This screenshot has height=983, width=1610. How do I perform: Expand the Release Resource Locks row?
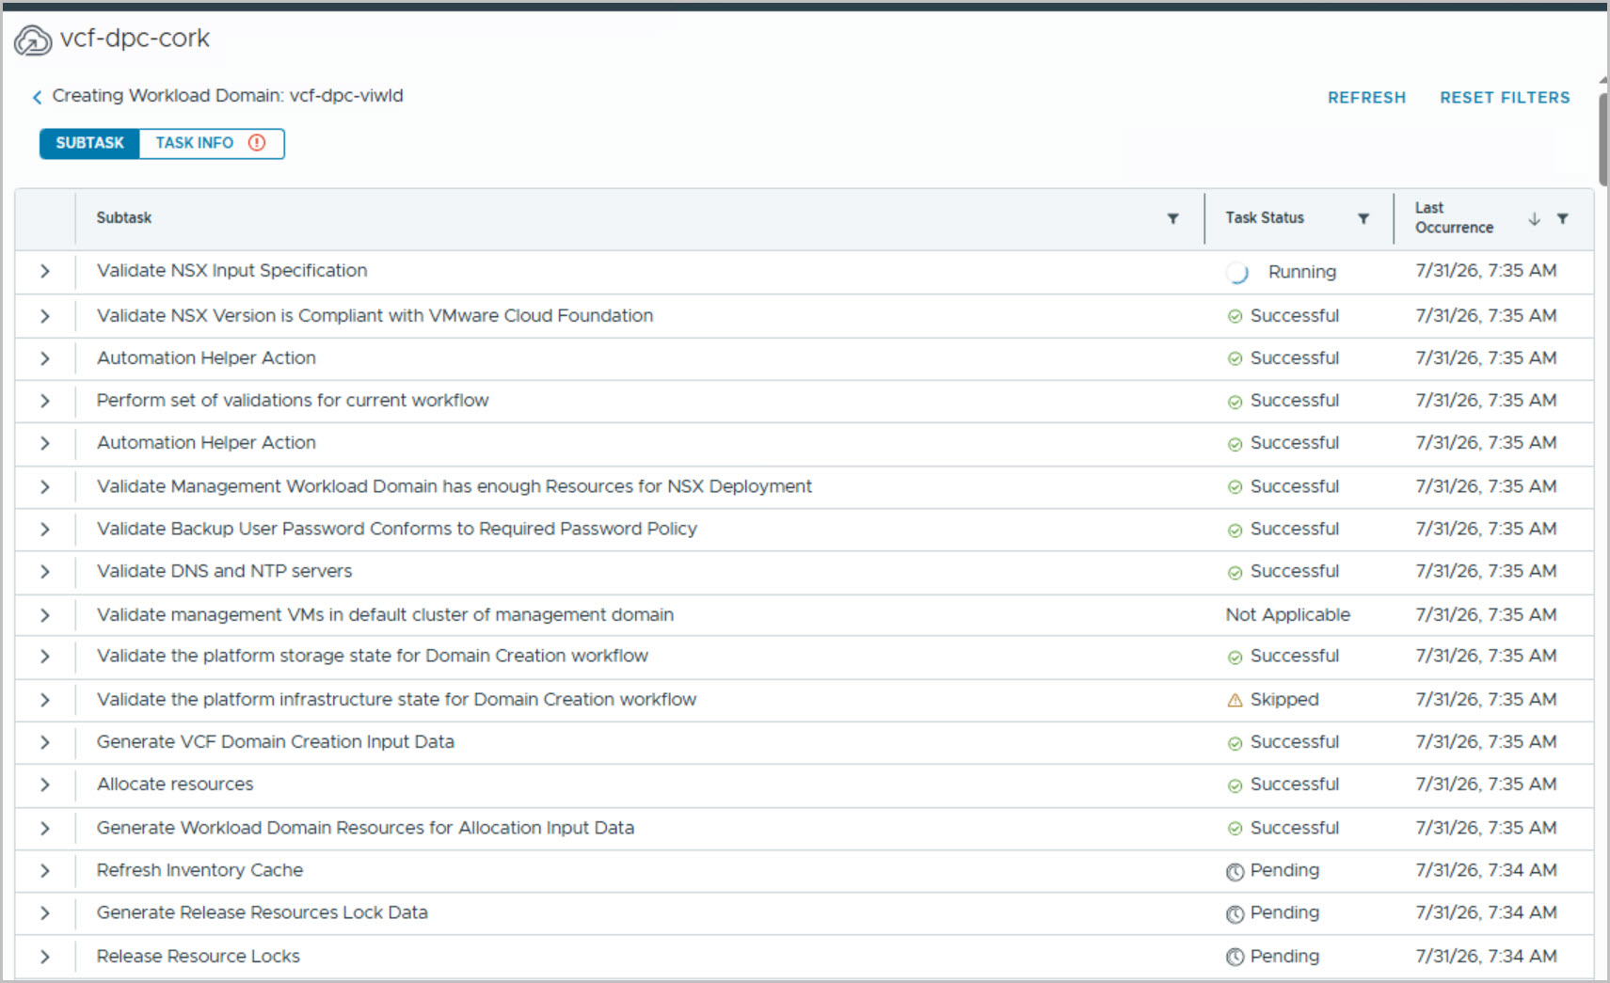[x=45, y=957]
